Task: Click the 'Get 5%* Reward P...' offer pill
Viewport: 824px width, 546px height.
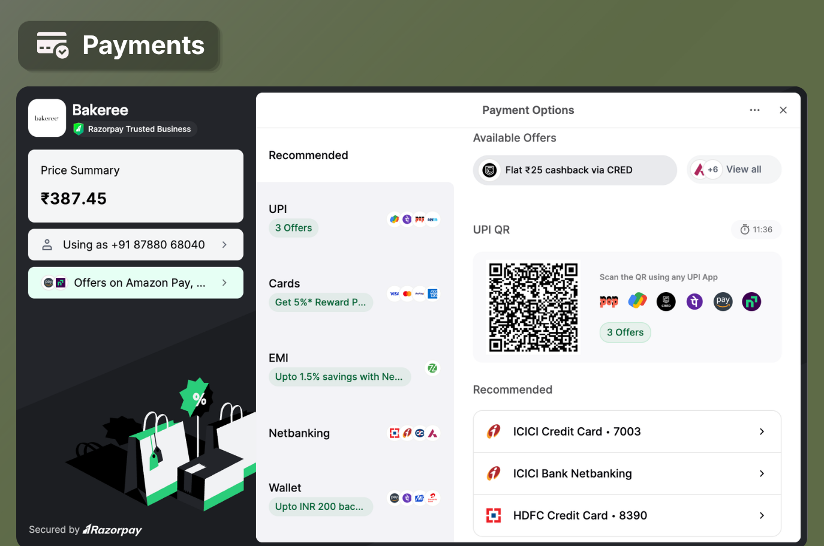Action: pos(321,302)
